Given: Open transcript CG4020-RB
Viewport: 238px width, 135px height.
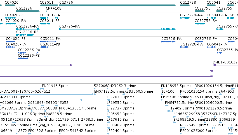Looking at the screenshot, I should click(x=10, y=18).
